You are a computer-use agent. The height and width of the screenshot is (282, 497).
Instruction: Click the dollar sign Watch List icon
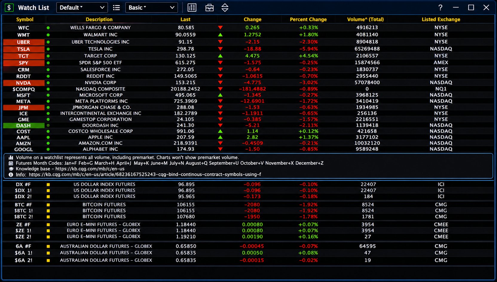pyautogui.click(x=9, y=8)
